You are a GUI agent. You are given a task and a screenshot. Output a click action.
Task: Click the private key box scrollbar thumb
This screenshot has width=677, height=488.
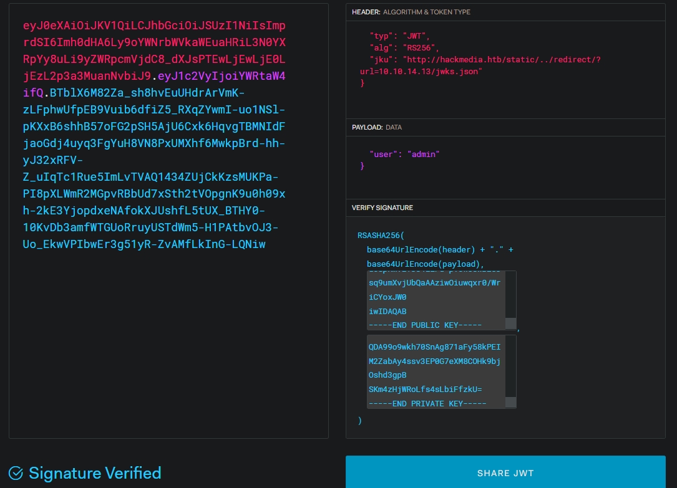(x=510, y=402)
